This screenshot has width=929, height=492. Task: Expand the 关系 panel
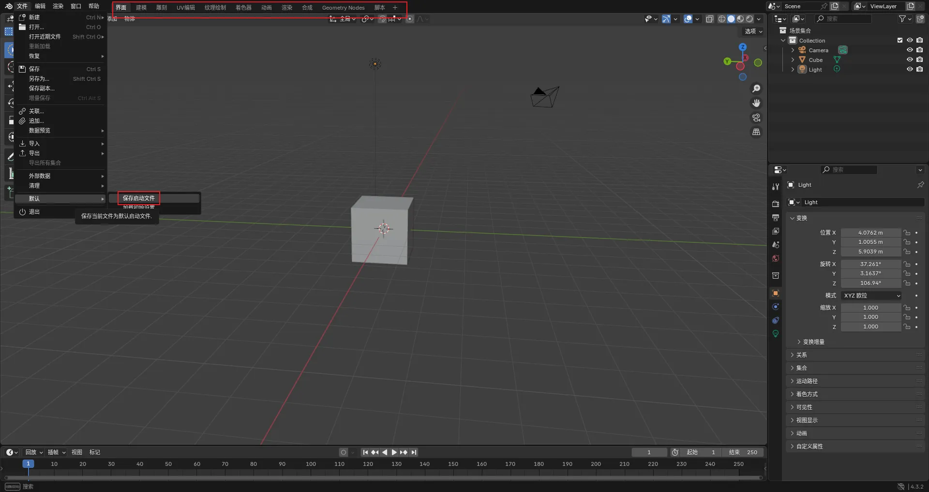802,355
